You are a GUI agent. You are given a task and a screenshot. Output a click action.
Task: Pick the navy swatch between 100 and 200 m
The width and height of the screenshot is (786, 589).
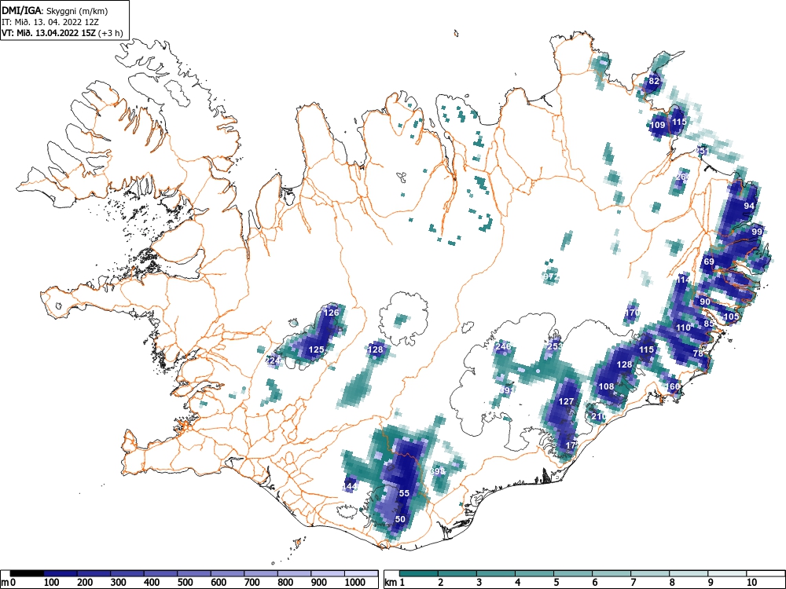tap(61, 573)
